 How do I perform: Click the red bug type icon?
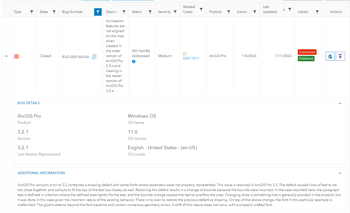16,56
